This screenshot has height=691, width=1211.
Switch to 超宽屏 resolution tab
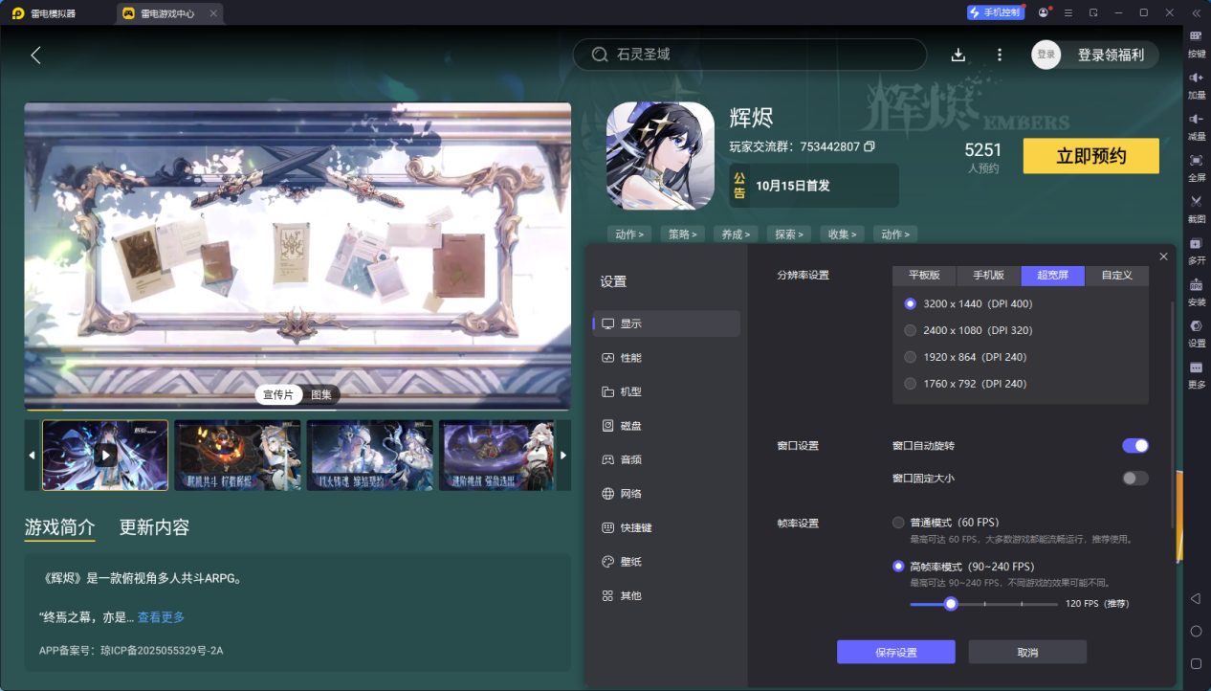[x=1053, y=276]
